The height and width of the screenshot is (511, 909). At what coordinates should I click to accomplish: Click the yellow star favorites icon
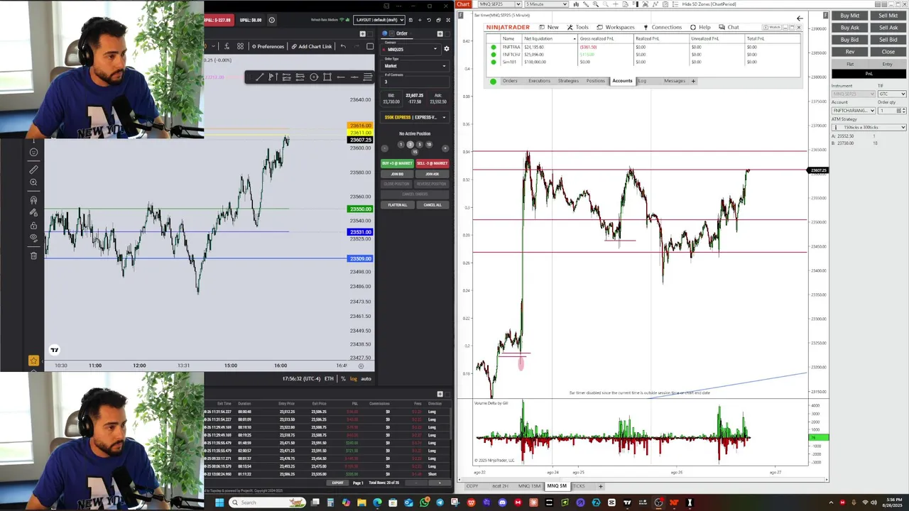[33, 361]
